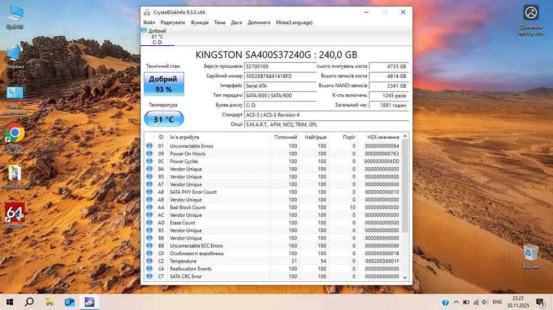Click the Serial ATA interface field

280,86
